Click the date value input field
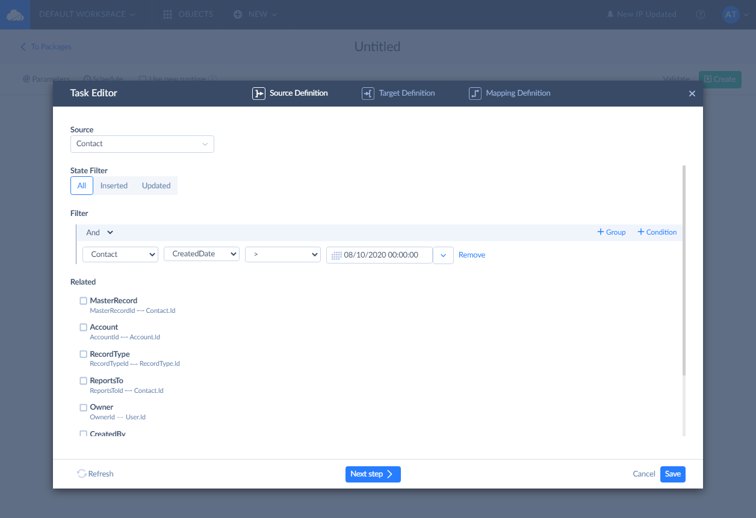This screenshot has height=518, width=756. [385, 255]
